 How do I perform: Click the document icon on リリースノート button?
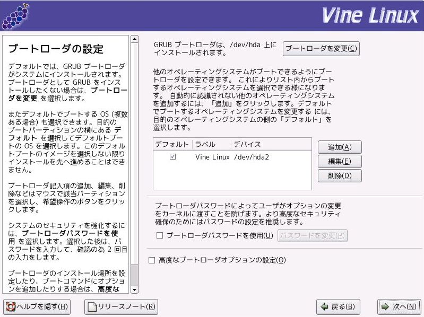point(92,307)
